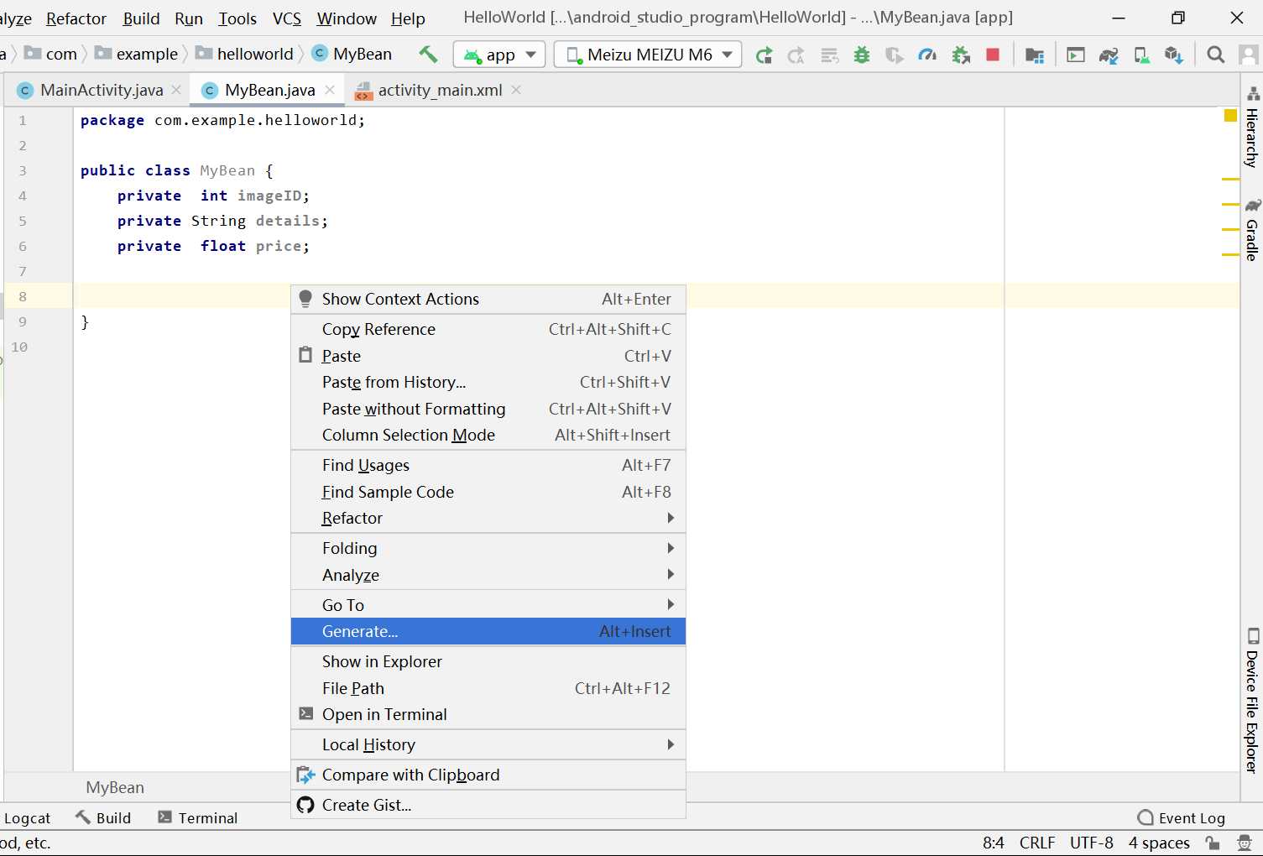Expand the Analyze submenu
The image size is (1263, 856).
point(488,575)
